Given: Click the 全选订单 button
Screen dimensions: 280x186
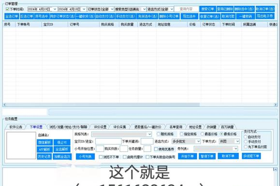Looking at the screenshot, I should tap(12, 16).
